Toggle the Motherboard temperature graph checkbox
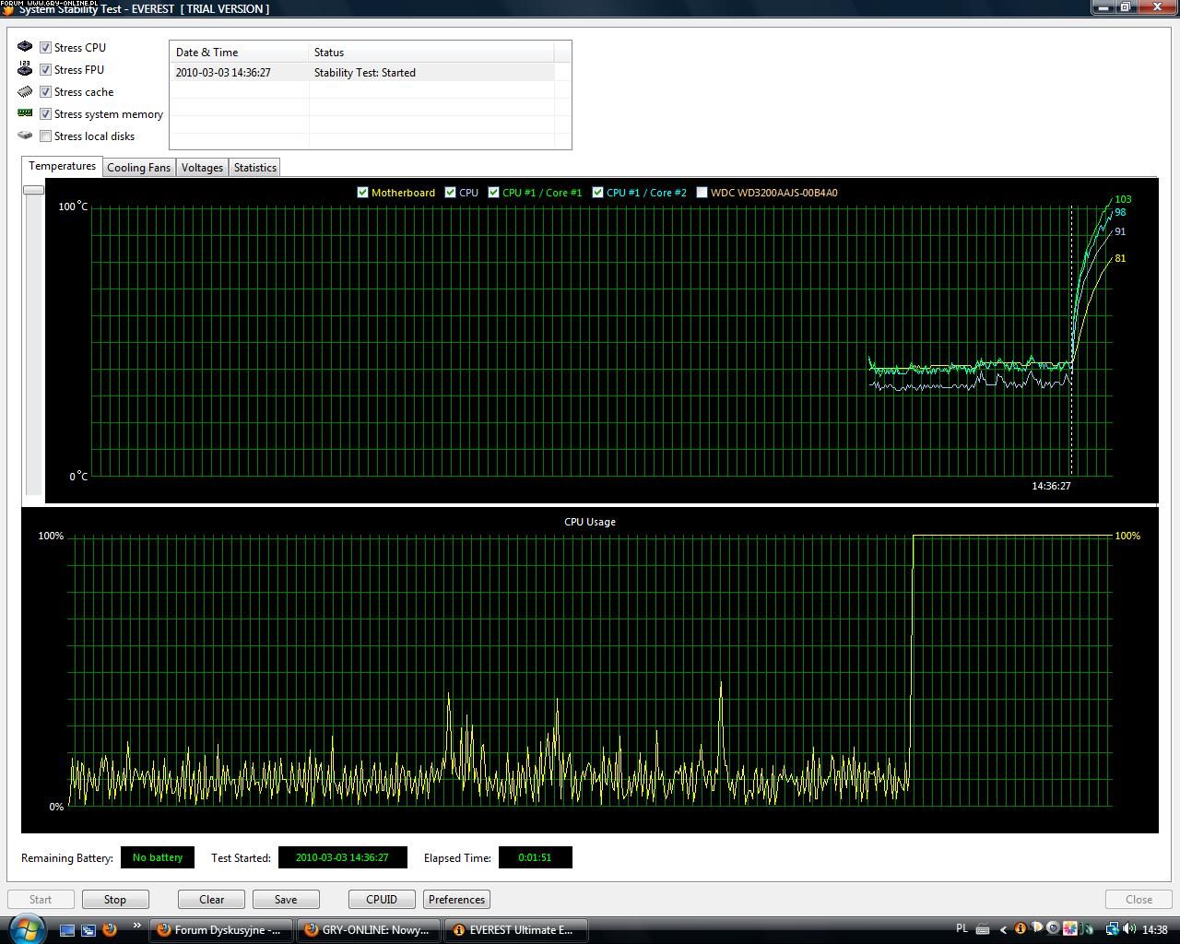1180x944 pixels. pos(362,193)
